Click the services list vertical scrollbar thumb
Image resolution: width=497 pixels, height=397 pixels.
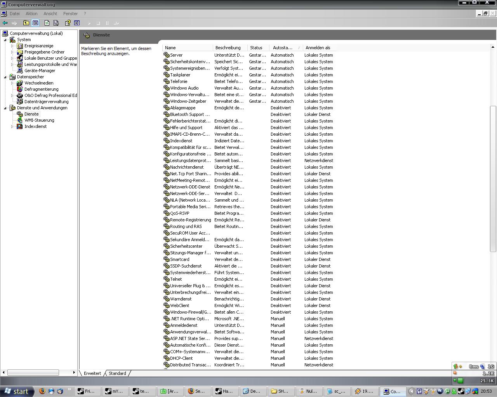[x=493, y=179]
